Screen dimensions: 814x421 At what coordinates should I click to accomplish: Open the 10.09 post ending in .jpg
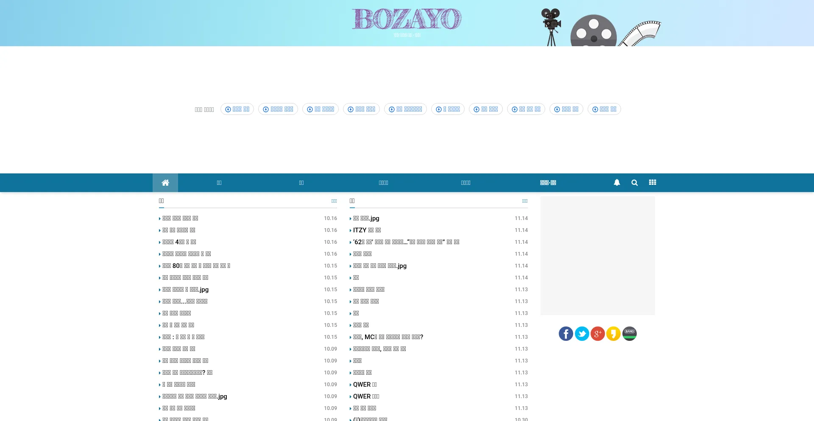click(x=195, y=396)
